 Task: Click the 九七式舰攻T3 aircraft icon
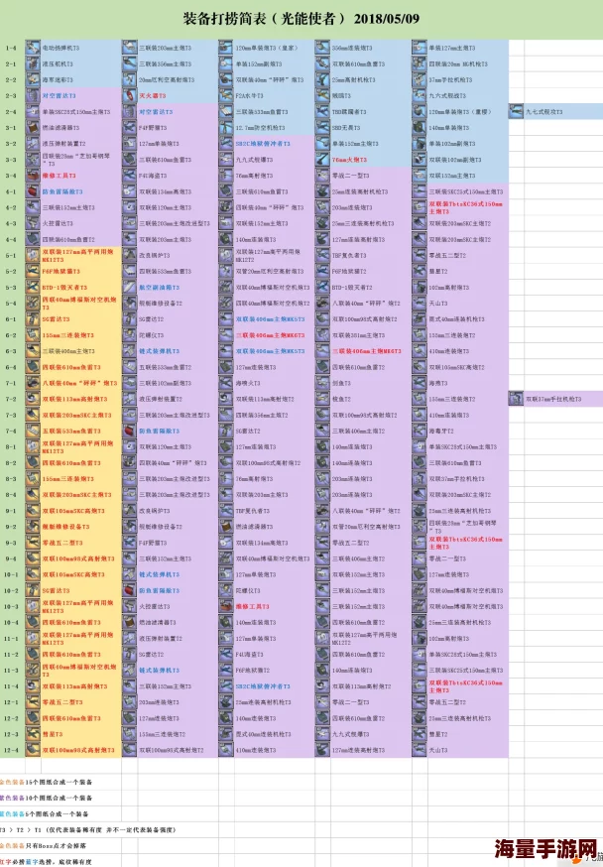tap(516, 112)
